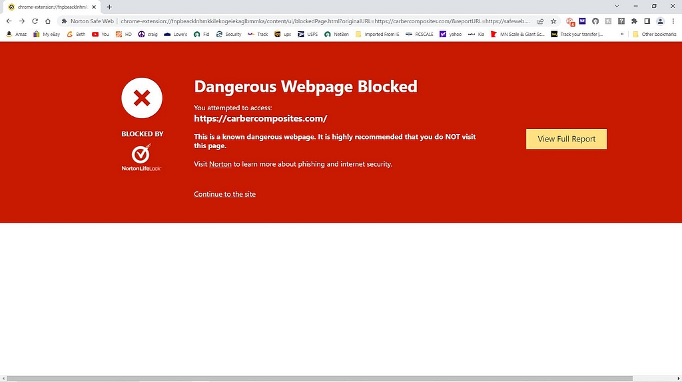Click the Norton Safe Web extension icon in address bar
Screen dimensions: 682x382
(65, 21)
